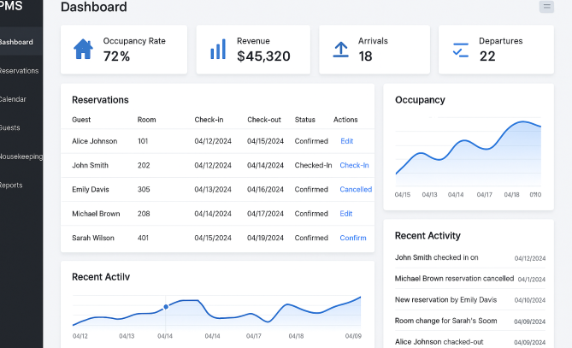
Task: Select the John Smith checked in activity
Action: point(436,257)
